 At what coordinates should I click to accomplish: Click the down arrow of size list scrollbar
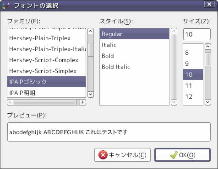coord(208,102)
